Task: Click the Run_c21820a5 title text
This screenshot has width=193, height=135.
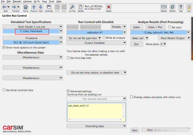Action: coord(94,6)
